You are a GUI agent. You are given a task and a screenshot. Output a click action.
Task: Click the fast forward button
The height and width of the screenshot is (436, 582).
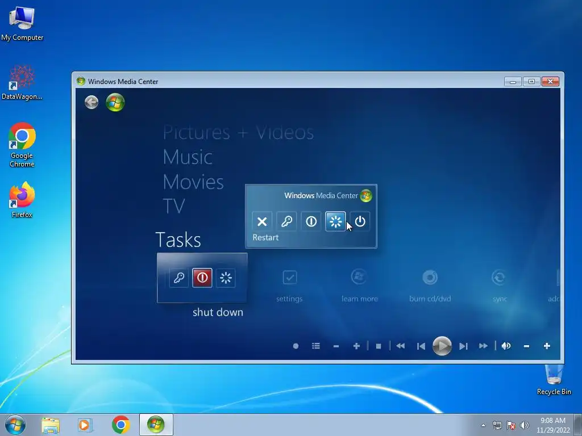tap(483, 346)
